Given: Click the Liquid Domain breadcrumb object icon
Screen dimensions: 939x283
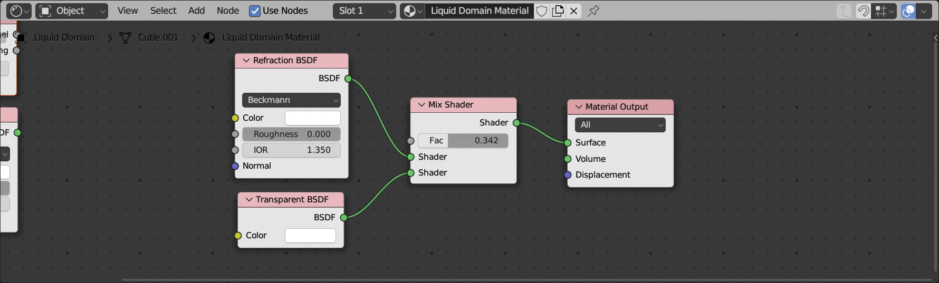Looking at the screenshot, I should click(21, 37).
